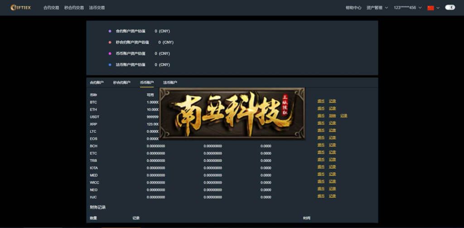
Task: Click 提币 in the ETH row
Action: [321, 108]
